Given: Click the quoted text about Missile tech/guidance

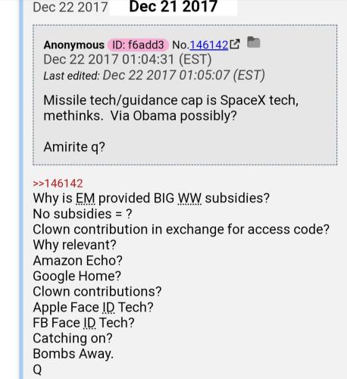Looking at the screenshot, I should click(171, 108).
